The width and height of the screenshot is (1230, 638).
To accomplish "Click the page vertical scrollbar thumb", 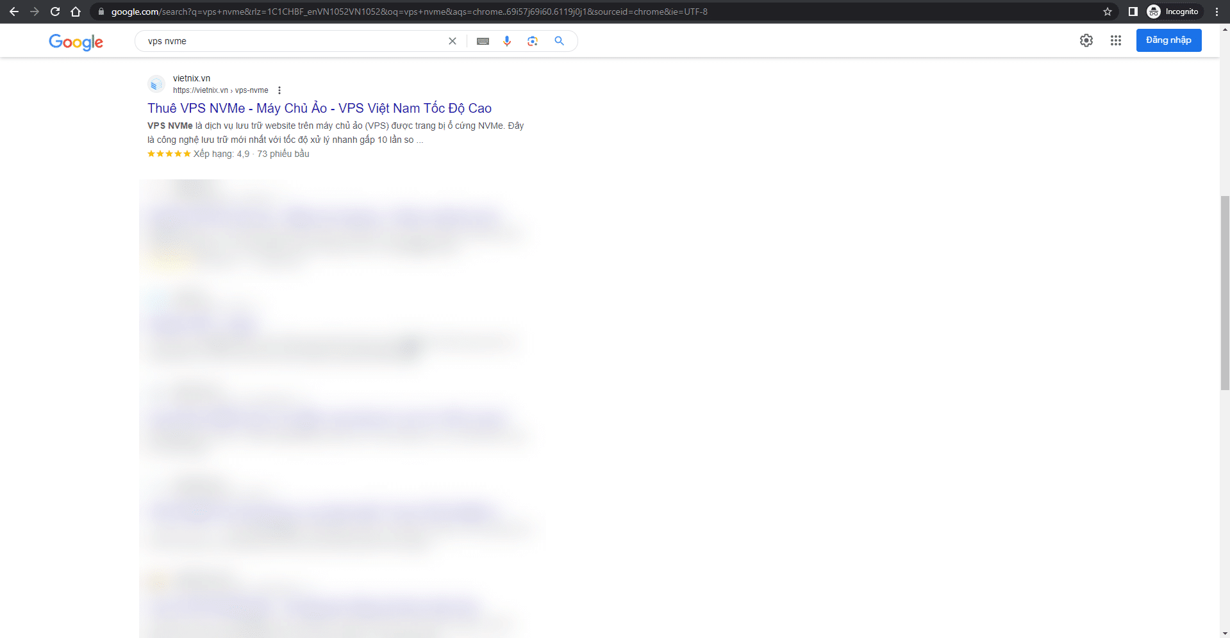I will pyautogui.click(x=1225, y=293).
